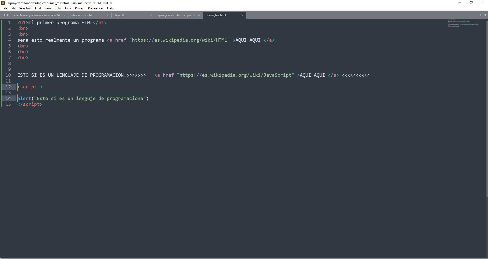
Task: Click line number 14 in gutter
Action: [8, 99]
